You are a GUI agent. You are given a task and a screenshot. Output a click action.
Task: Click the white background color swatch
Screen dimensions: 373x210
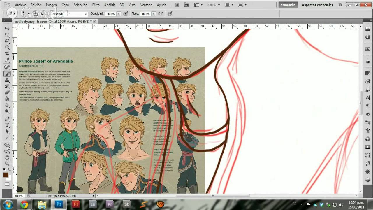pos(10,178)
